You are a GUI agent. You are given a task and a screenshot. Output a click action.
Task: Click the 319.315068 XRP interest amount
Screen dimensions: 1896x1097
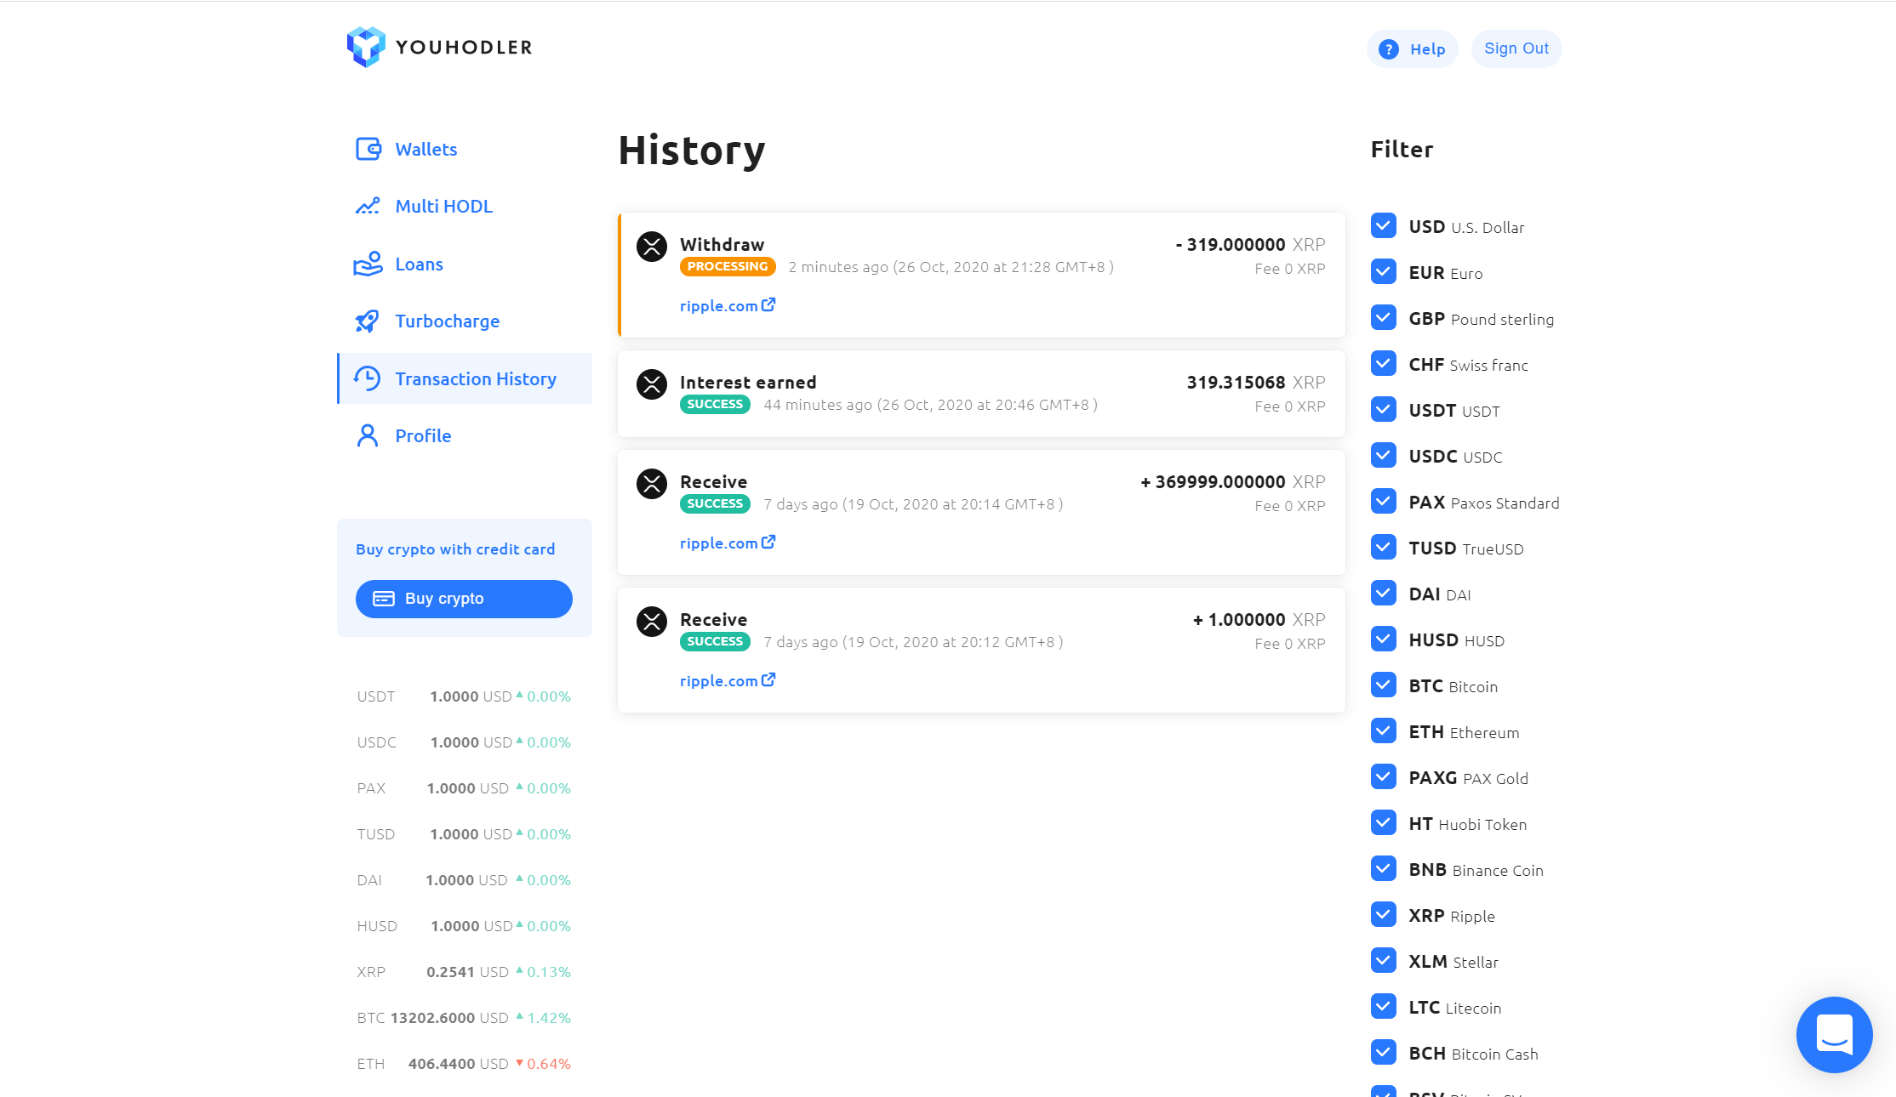click(1256, 383)
